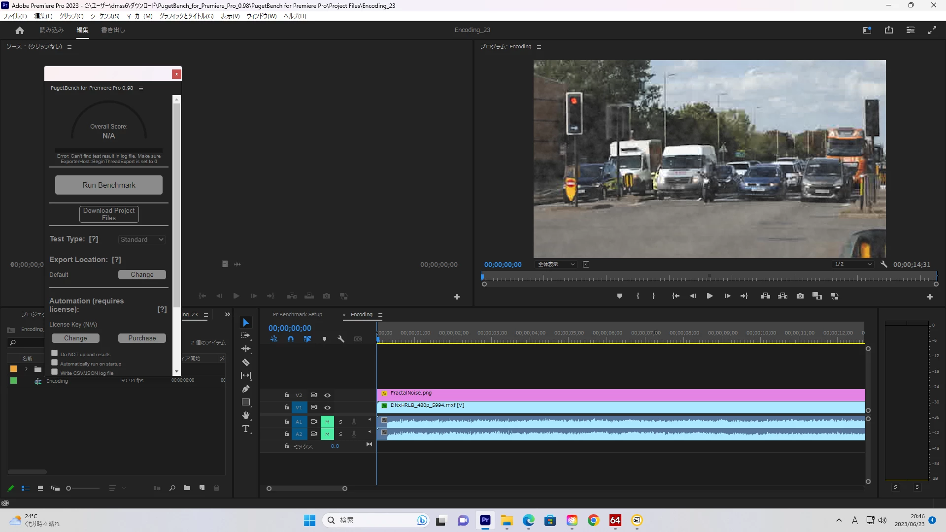Select the Type tool

[x=246, y=429]
